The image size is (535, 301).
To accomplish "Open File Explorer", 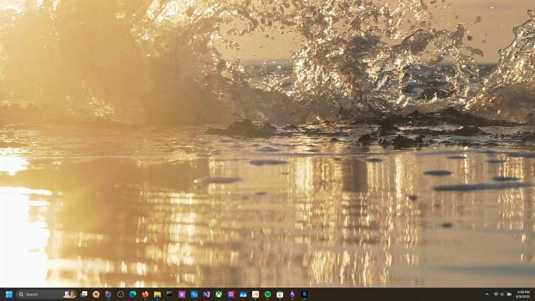I will (158, 294).
